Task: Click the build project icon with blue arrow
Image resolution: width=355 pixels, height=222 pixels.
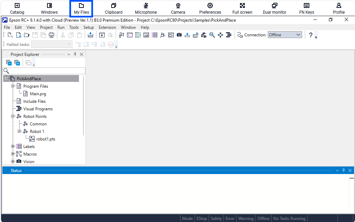Action: coord(90,35)
